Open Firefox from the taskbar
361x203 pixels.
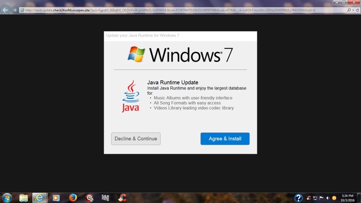(x=73, y=198)
